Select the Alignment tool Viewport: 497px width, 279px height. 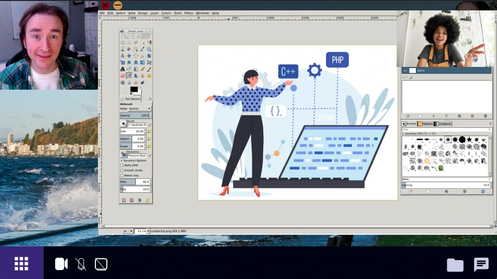pos(136,56)
